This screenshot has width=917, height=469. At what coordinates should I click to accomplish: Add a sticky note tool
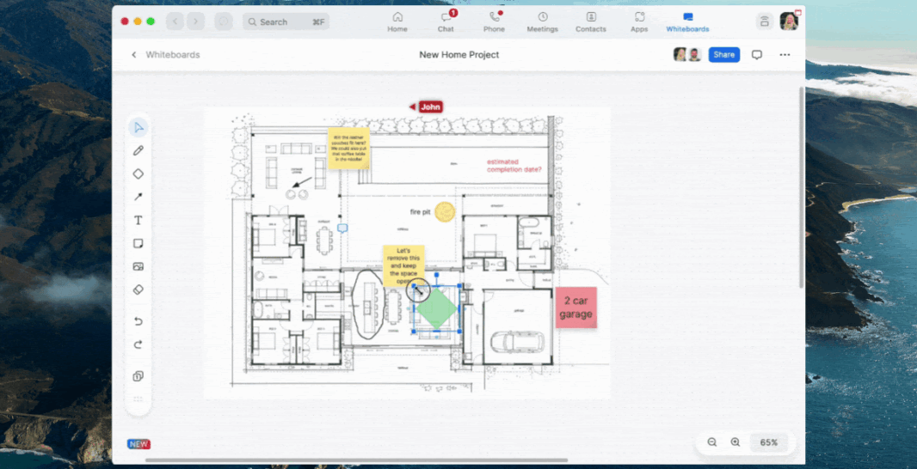pos(138,244)
